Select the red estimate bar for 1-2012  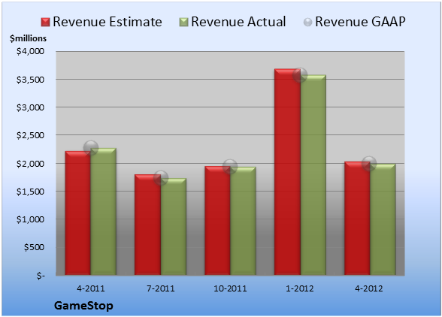click(x=287, y=172)
